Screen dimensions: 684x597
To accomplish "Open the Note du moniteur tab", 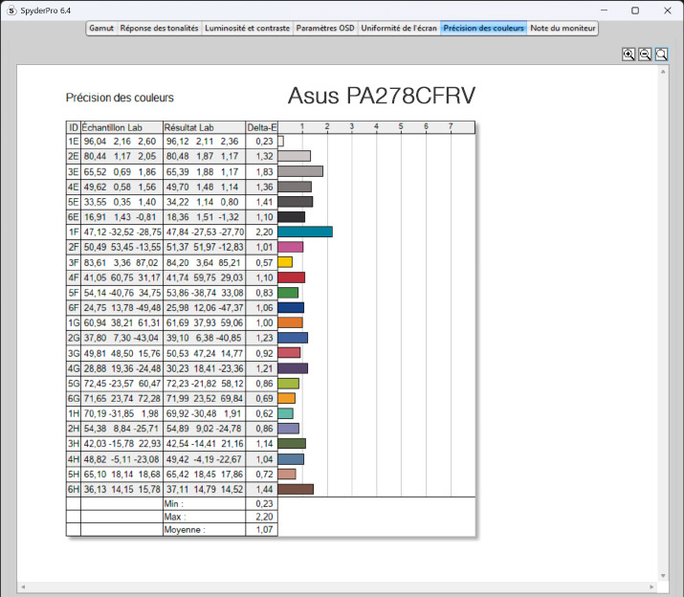I will pos(563,29).
